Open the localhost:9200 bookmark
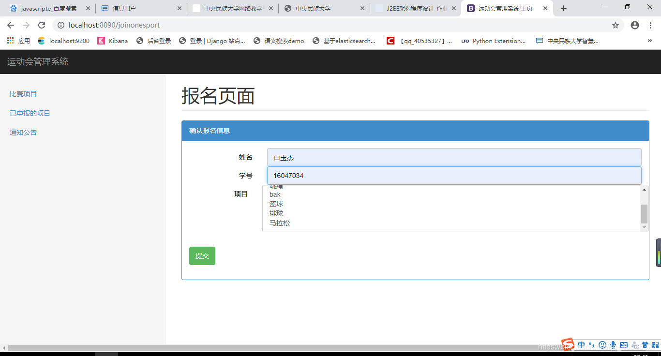The image size is (661, 356). [x=64, y=41]
